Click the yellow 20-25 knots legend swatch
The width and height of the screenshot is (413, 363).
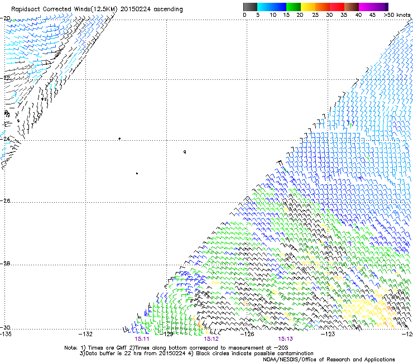[x=308, y=7]
